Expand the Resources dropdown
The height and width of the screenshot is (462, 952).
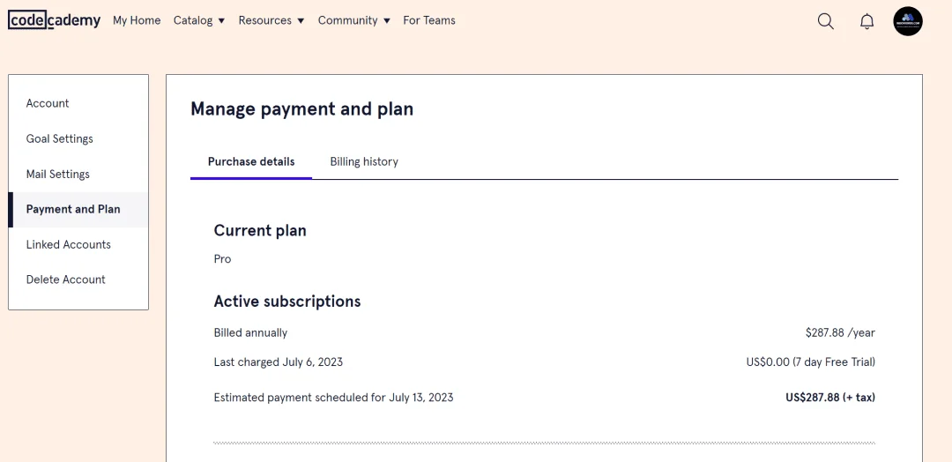tap(271, 20)
